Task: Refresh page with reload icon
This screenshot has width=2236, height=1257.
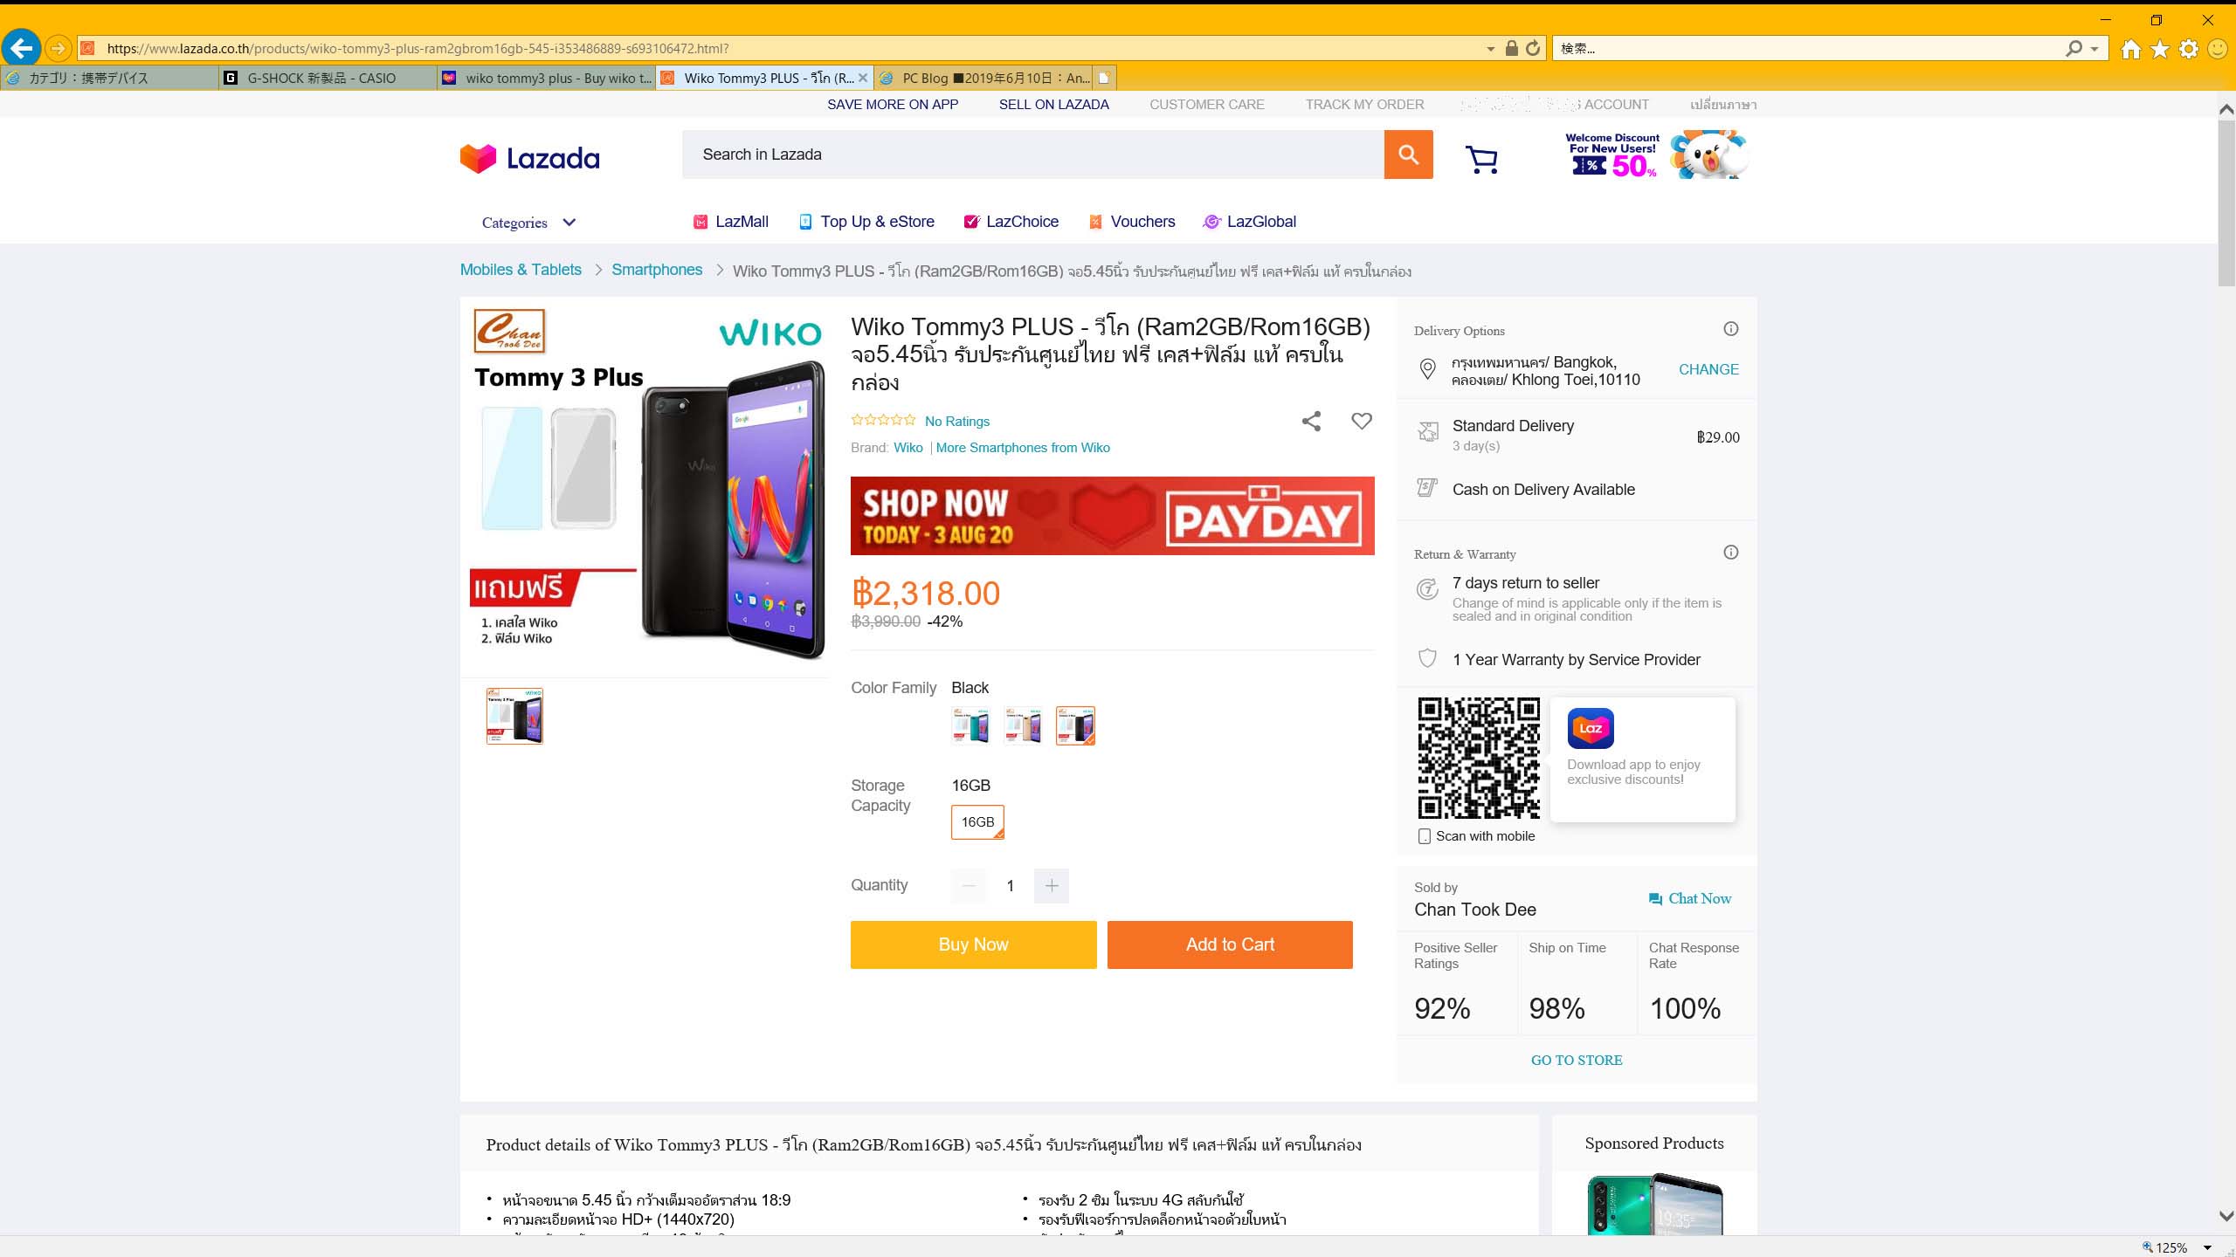Action: point(1533,49)
